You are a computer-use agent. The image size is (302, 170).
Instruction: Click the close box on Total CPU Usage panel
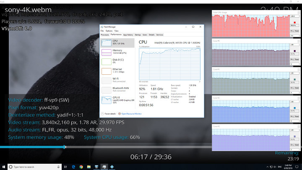click(299, 12)
